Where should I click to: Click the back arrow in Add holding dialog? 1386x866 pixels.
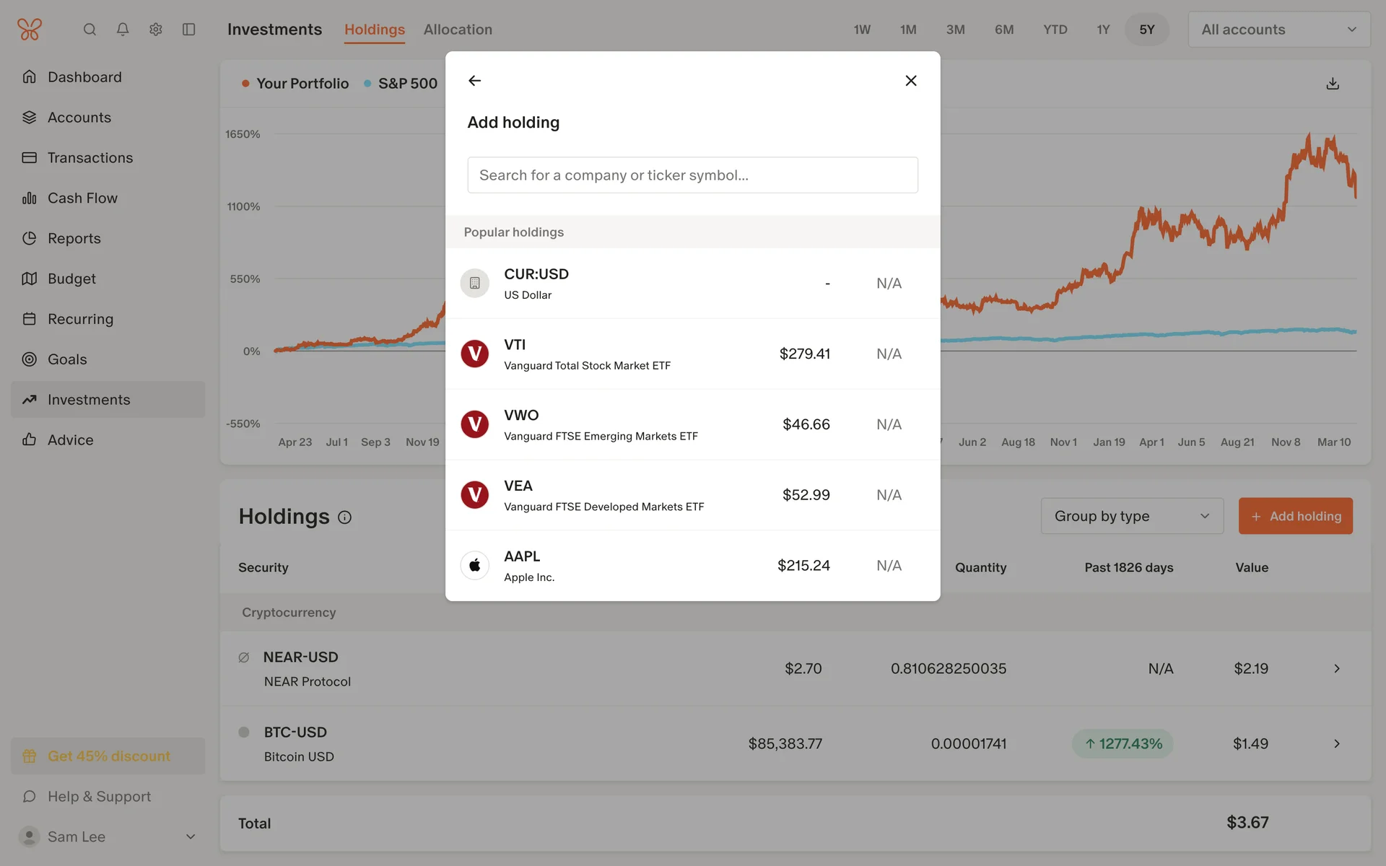click(474, 81)
